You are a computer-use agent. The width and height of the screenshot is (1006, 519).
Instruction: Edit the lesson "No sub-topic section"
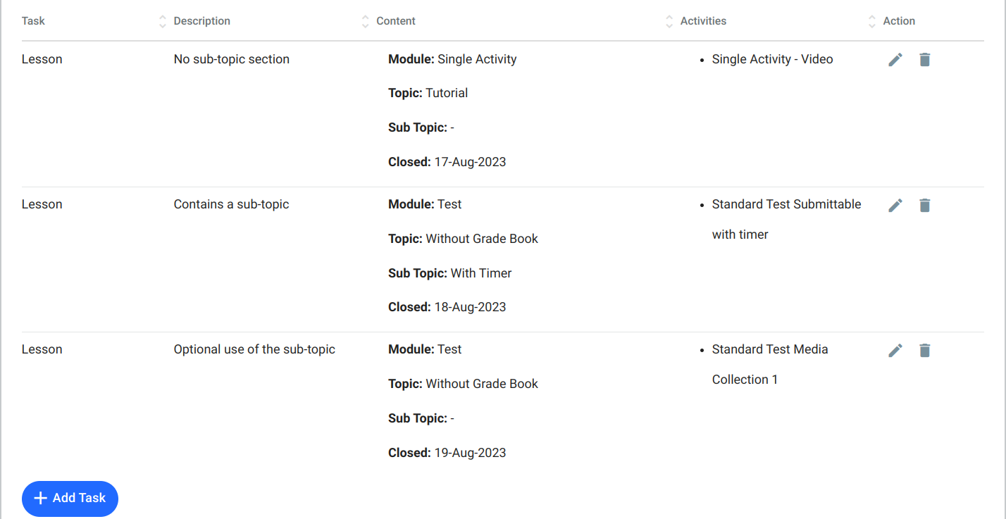tap(895, 59)
